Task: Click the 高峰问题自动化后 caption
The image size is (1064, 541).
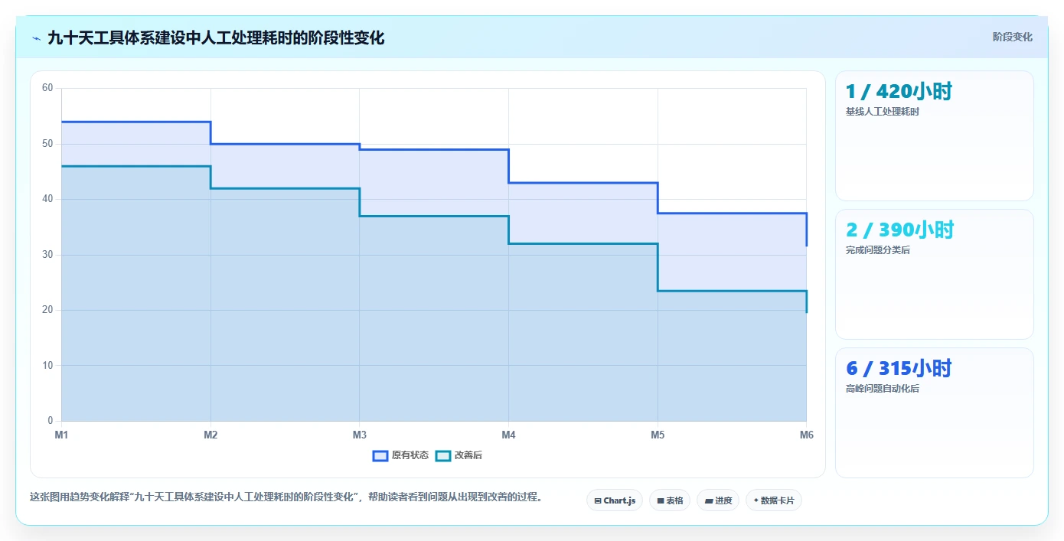Action: coord(882,389)
